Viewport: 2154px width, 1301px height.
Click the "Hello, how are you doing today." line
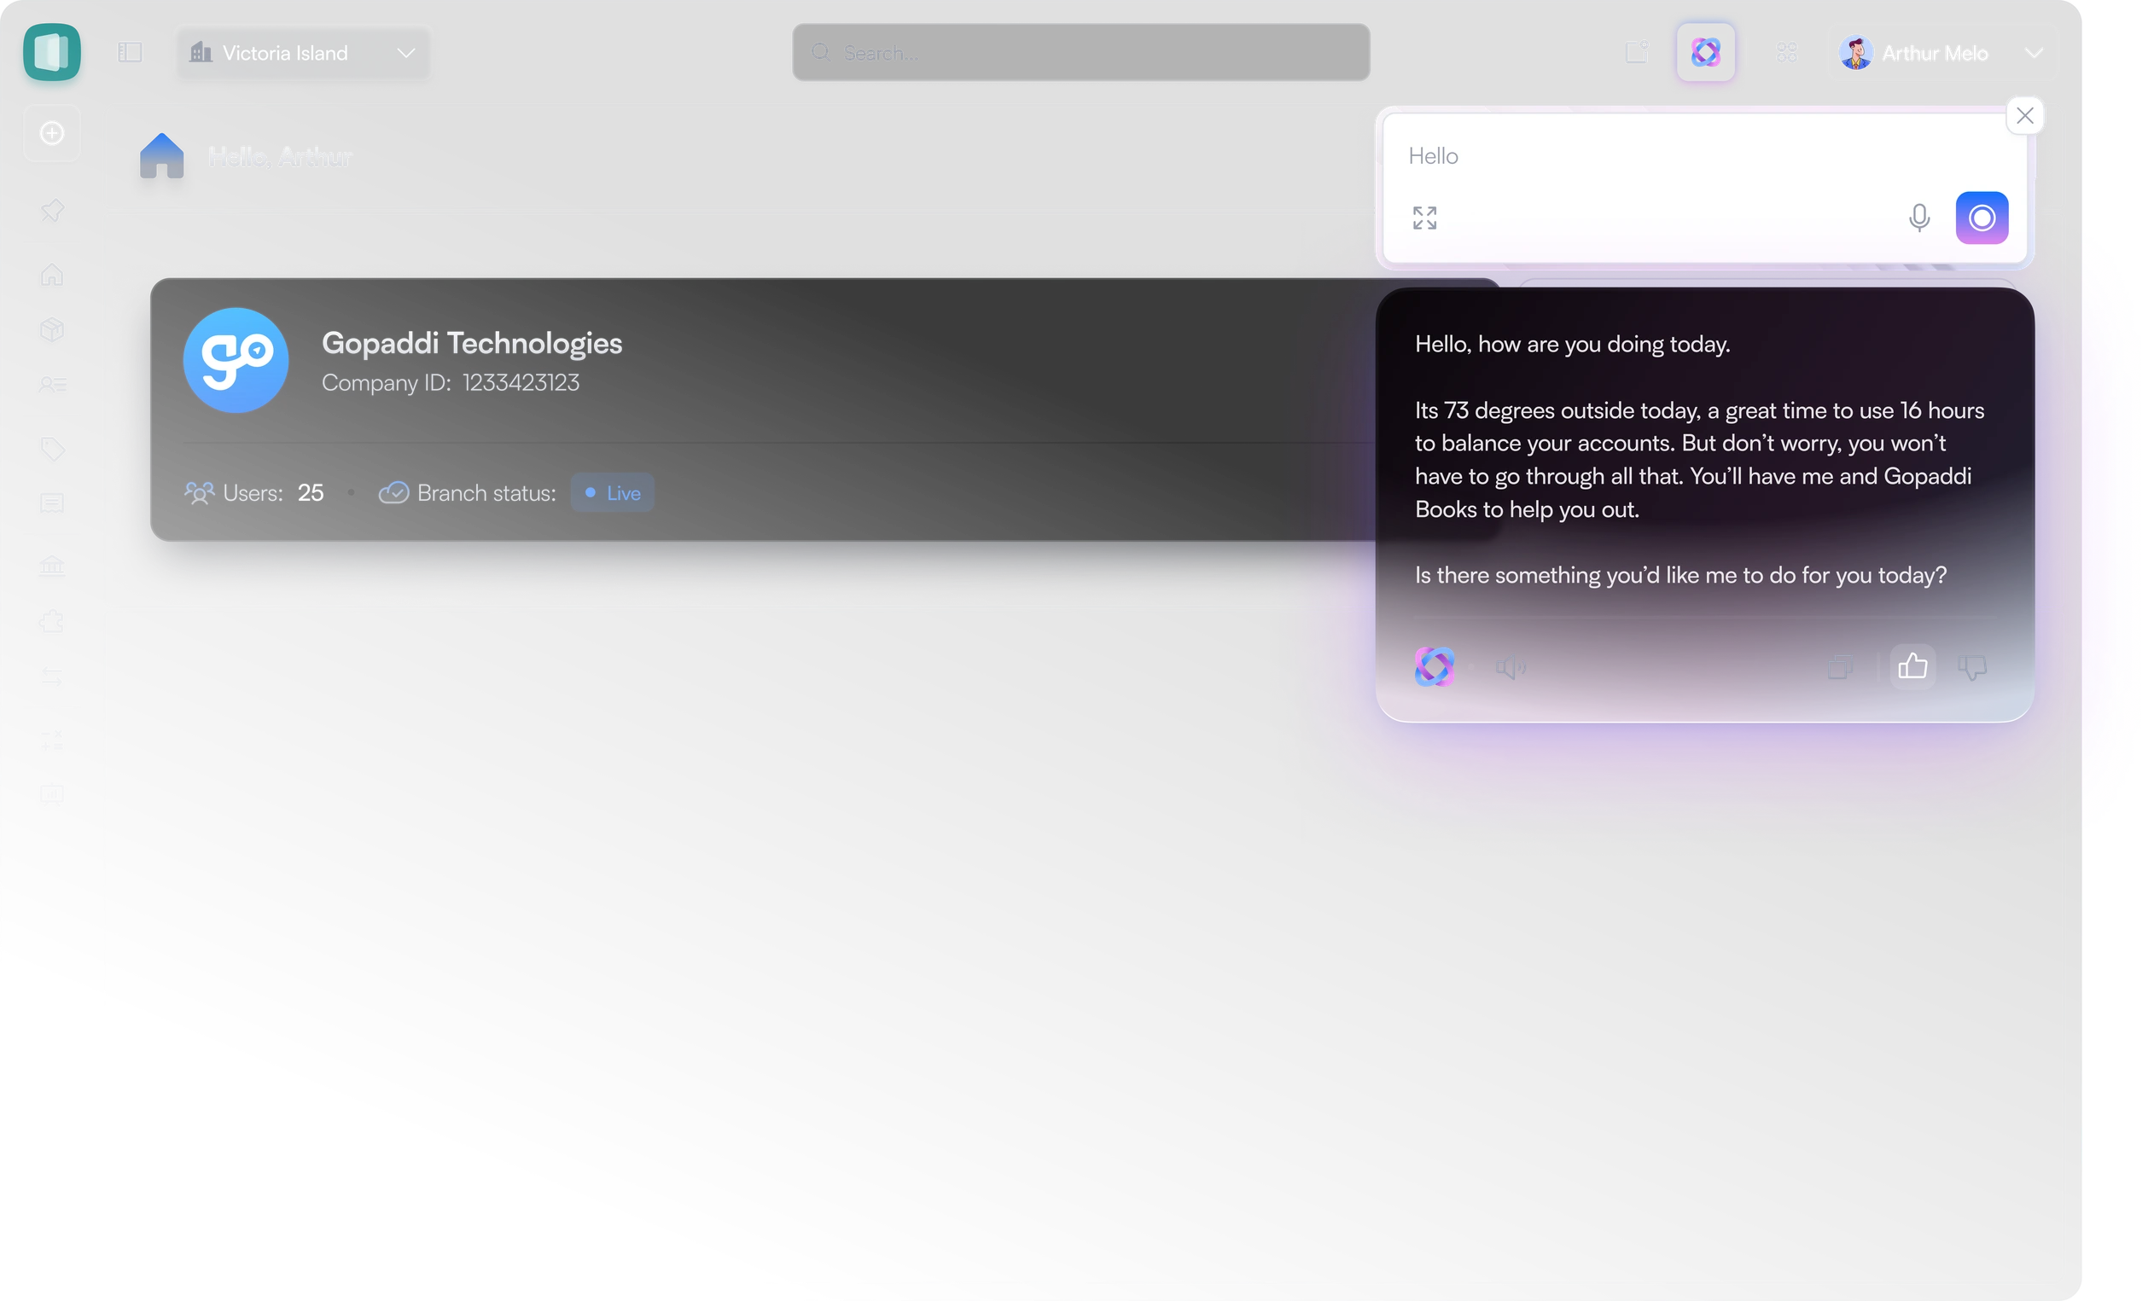click(1573, 345)
